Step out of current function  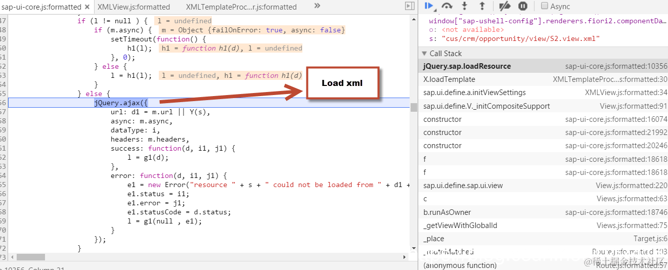point(482,6)
